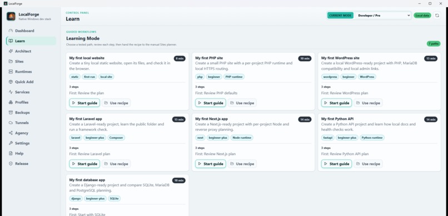Click the Learn book icon
Viewport: 448px width, 216px height.
pyautogui.click(x=11, y=41)
